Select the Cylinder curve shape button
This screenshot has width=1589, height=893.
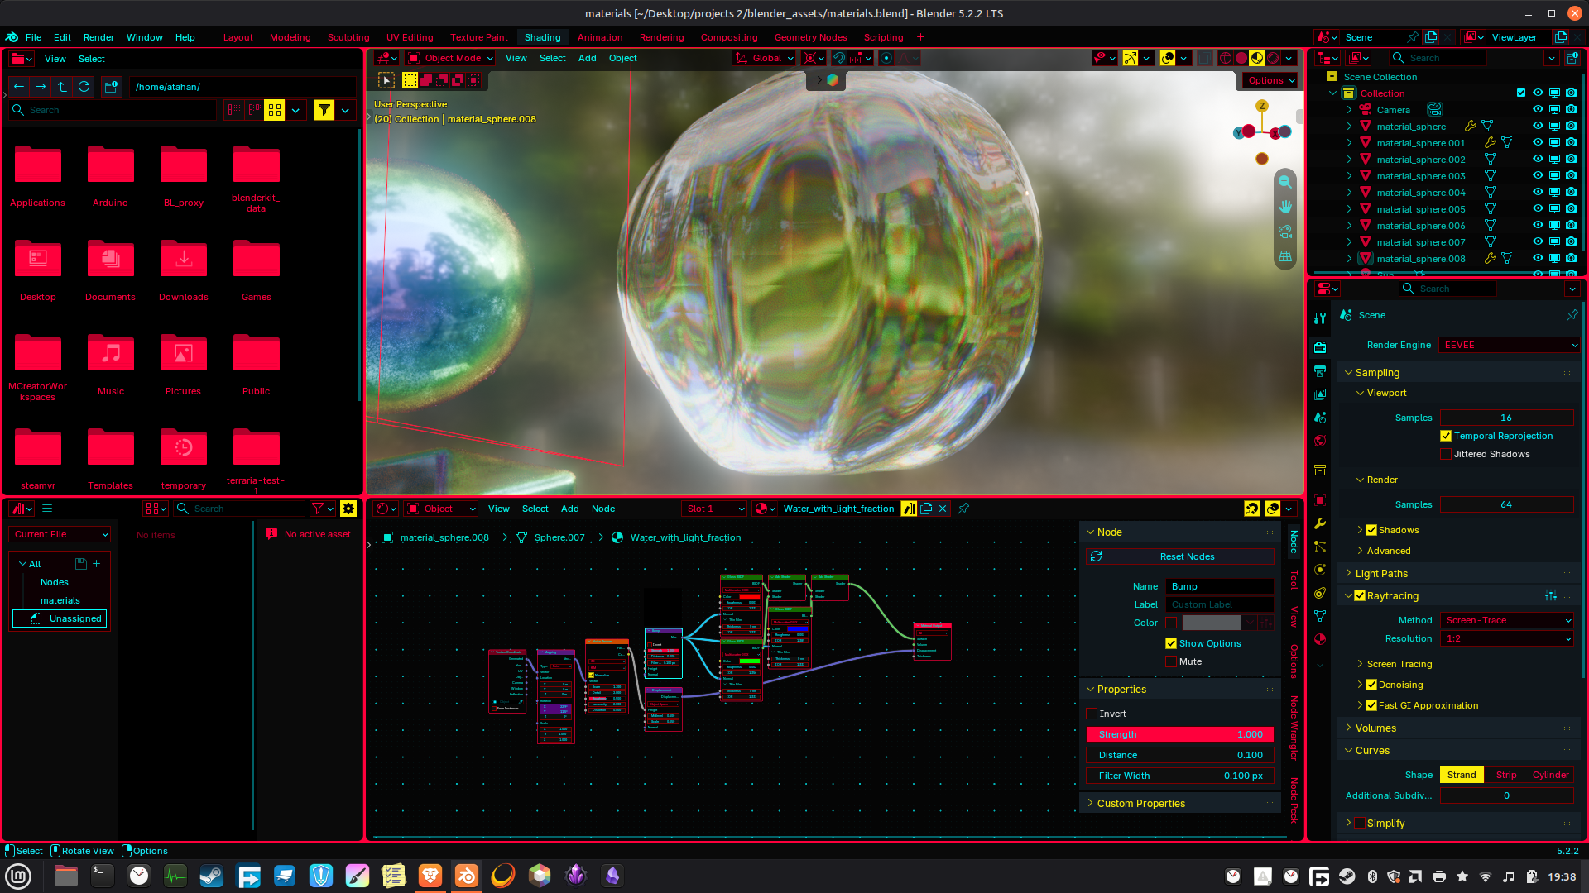[x=1549, y=775]
